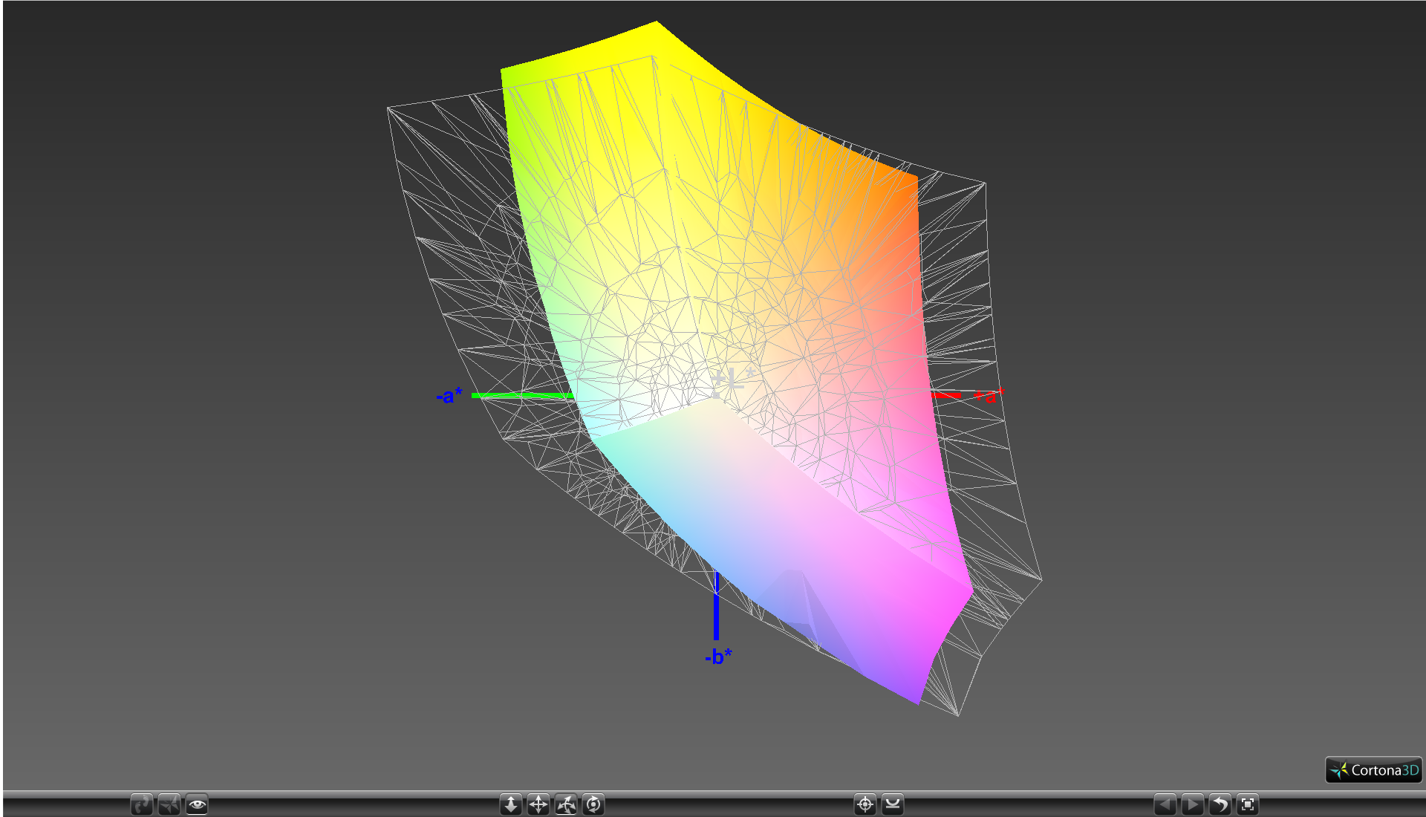This screenshot has height=817, width=1426.
Task: Click the Roll rotation tool
Action: tap(593, 804)
